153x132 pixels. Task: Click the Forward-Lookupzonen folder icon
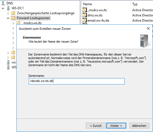tap(13, 18)
